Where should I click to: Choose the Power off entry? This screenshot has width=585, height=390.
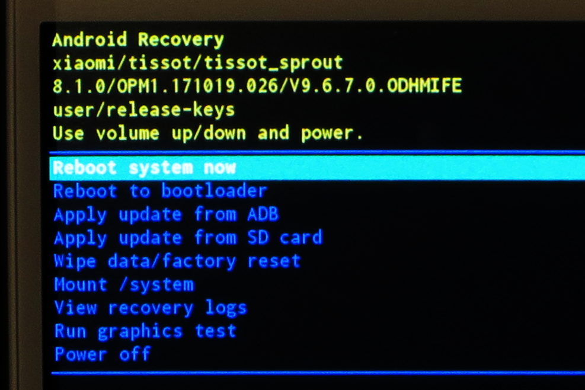click(x=103, y=354)
